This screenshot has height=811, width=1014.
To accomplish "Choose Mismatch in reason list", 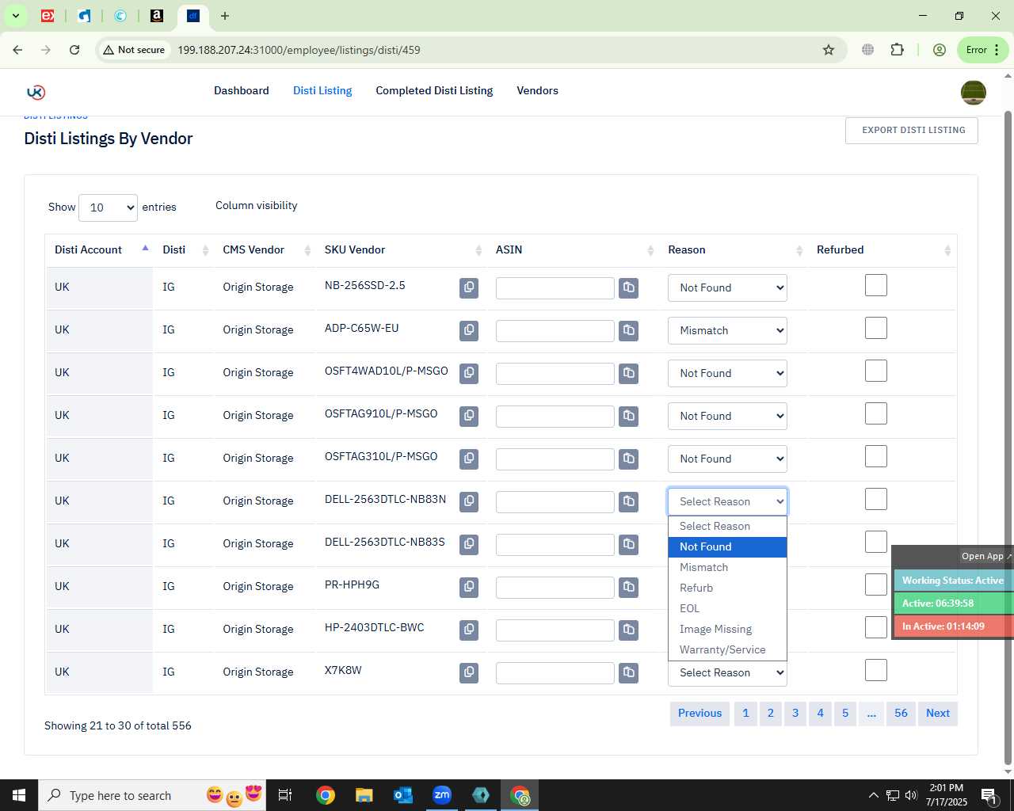I will (727, 567).
